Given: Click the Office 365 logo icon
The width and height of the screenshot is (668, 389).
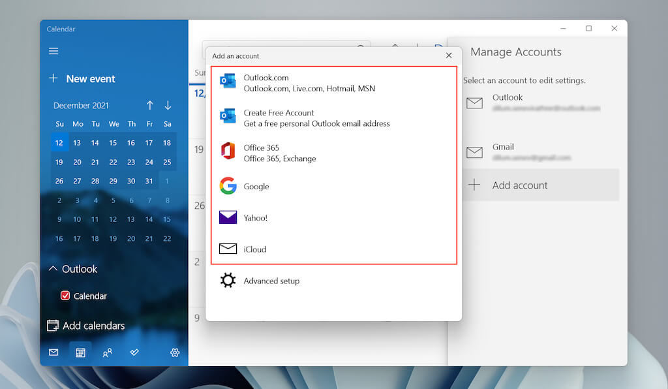Looking at the screenshot, I should point(228,151).
